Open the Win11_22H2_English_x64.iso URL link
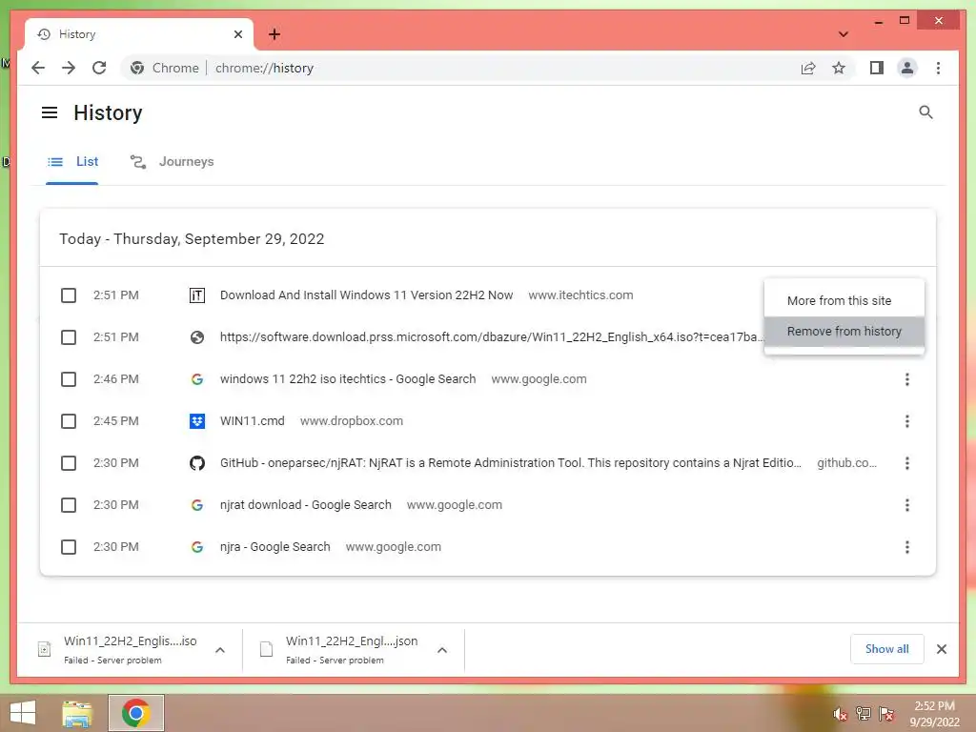The height and width of the screenshot is (732, 976). tap(491, 337)
